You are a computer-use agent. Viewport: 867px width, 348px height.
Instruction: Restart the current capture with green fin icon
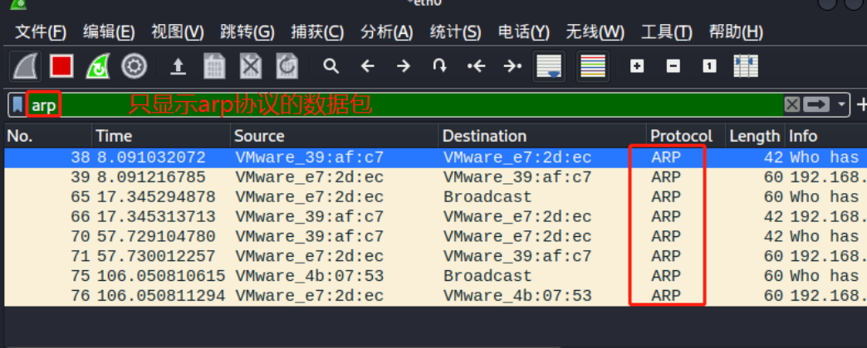[98, 67]
